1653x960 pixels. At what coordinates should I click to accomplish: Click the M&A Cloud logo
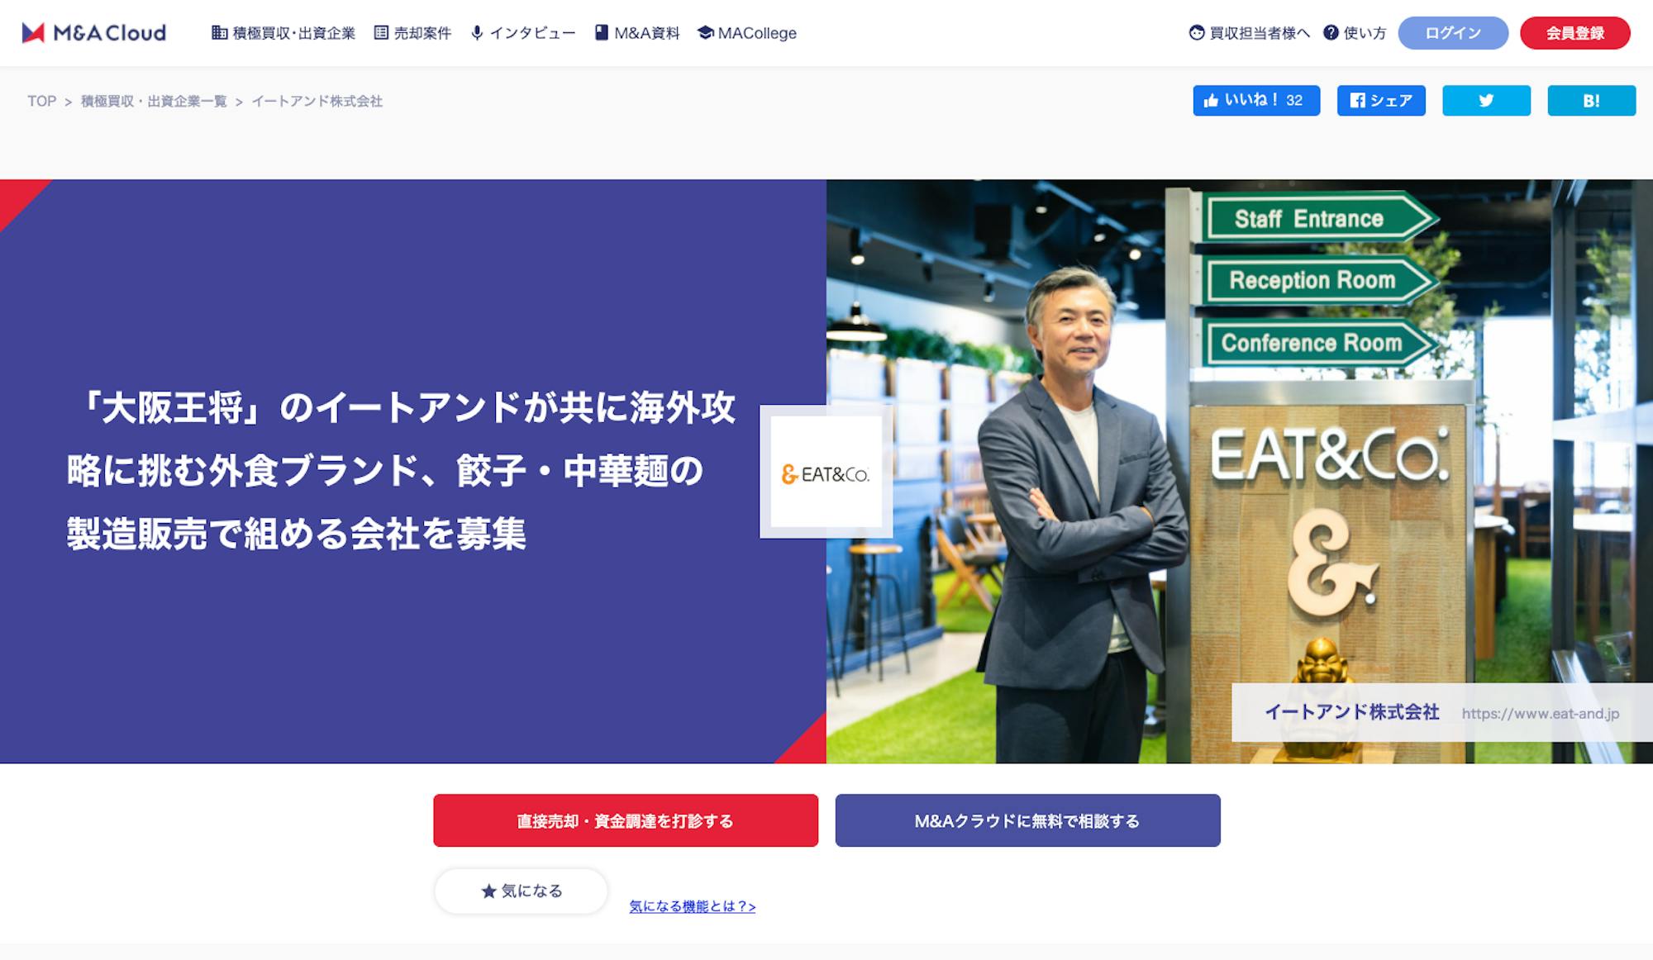point(93,33)
